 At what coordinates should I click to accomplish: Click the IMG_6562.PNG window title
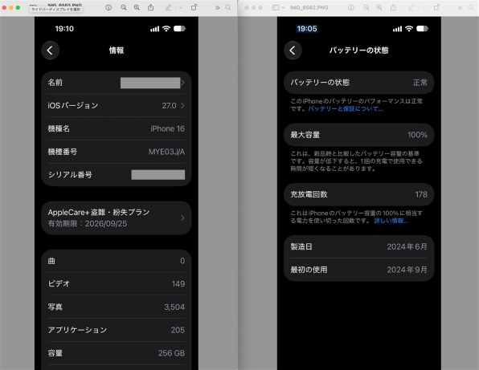tap(309, 8)
